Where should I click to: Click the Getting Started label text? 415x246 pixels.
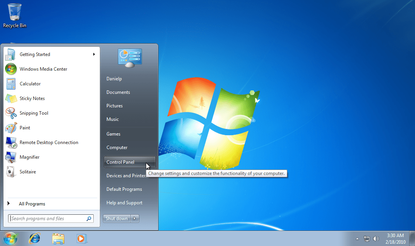coord(35,54)
